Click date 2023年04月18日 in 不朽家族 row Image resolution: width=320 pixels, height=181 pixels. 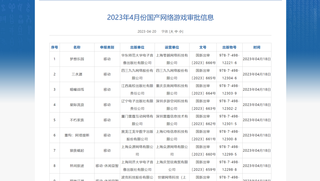coord(257,120)
